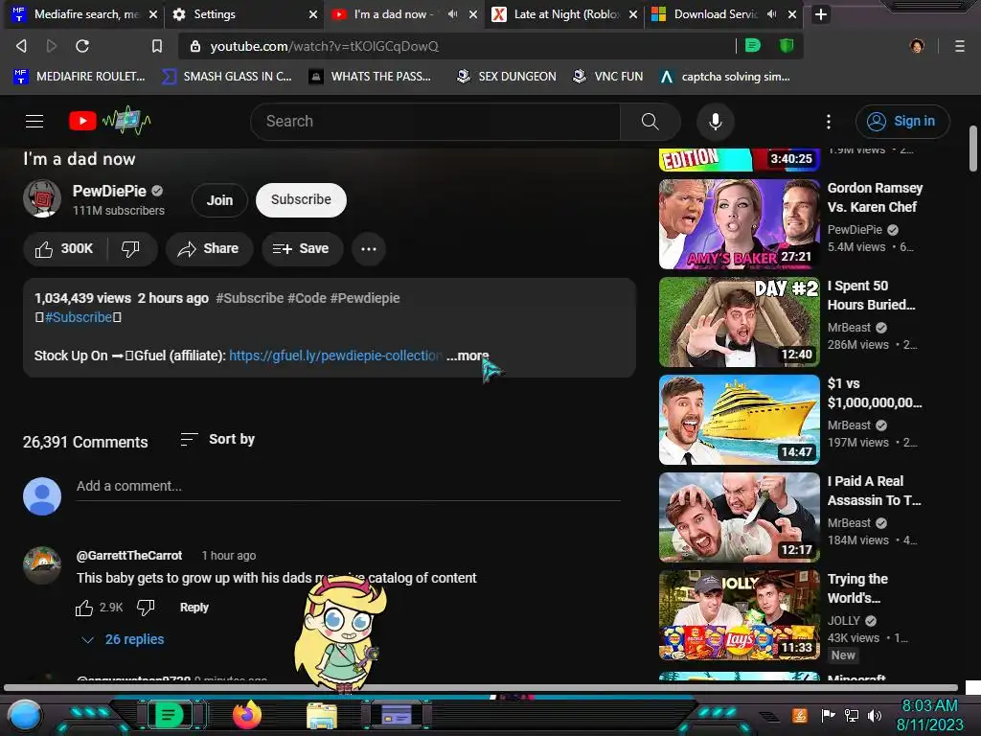Reload the page with refresh icon
The height and width of the screenshot is (736, 981).
coord(82,46)
